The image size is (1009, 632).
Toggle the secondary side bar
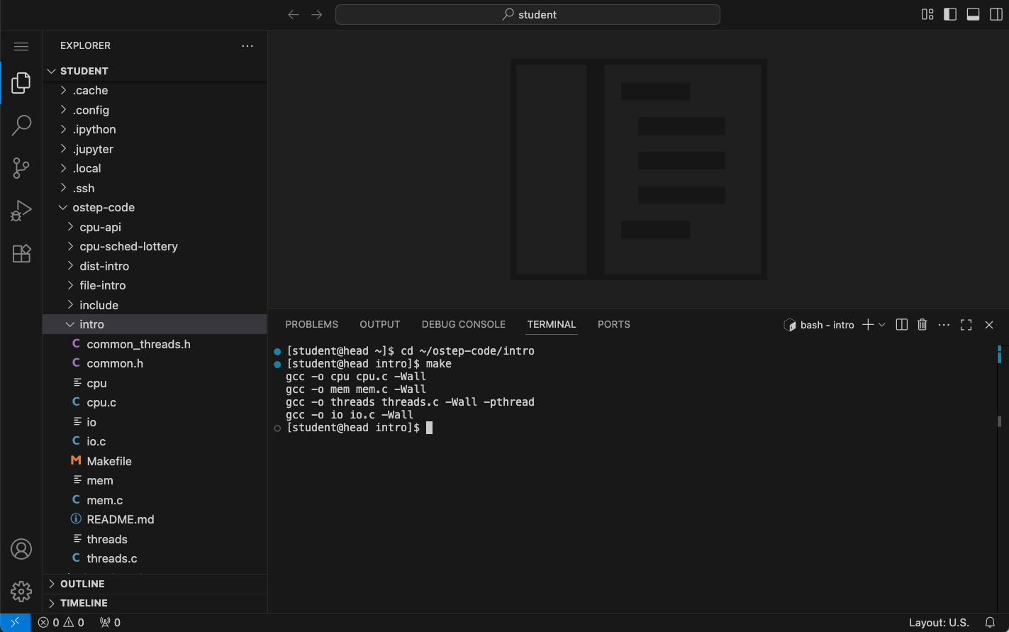point(996,14)
